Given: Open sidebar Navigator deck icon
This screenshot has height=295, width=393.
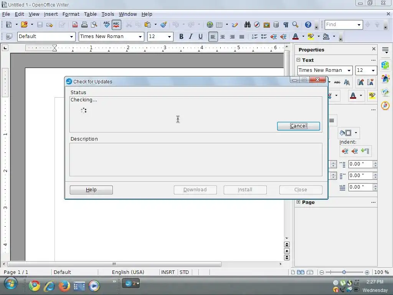Looking at the screenshot, I should coord(385,105).
